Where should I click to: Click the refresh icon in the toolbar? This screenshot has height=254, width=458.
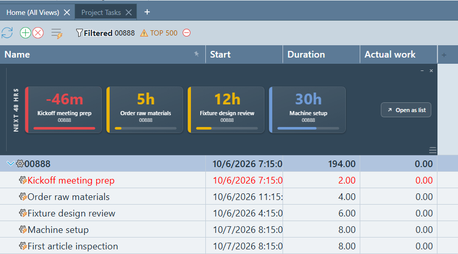click(7, 33)
